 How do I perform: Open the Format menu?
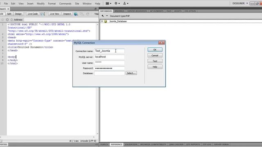[x=52, y=4]
